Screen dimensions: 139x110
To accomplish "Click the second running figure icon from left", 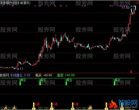I will [14, 107].
